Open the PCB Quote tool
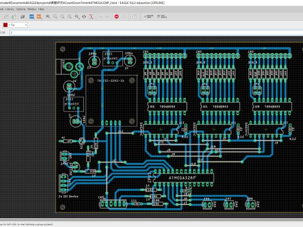This screenshot has height=227, width=303. click(162, 17)
